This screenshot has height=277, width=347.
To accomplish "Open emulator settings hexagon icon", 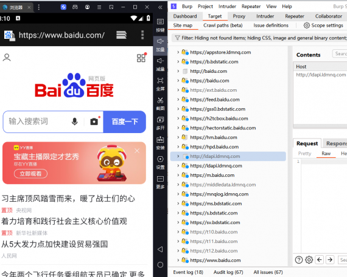I will (160, 159).
